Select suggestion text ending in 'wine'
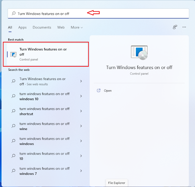This screenshot has width=195, height=187. click(x=44, y=126)
